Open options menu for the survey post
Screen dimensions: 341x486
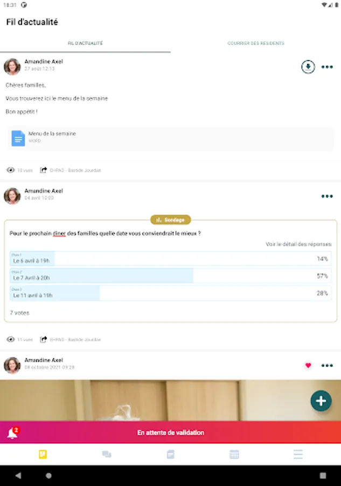pyautogui.click(x=327, y=196)
